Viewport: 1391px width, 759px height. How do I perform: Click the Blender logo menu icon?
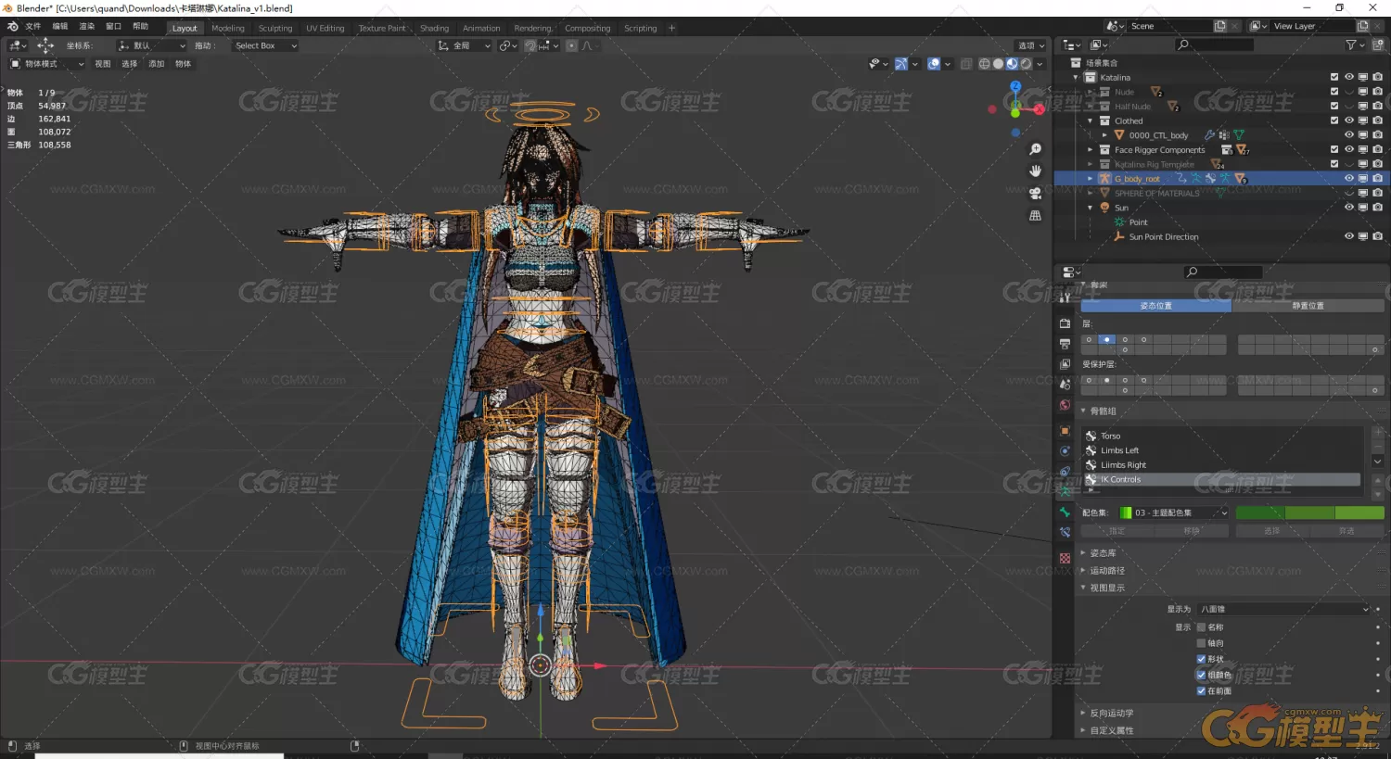click(x=12, y=27)
